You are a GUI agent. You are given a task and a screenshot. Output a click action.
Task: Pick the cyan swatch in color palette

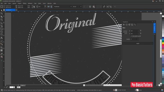(163, 40)
